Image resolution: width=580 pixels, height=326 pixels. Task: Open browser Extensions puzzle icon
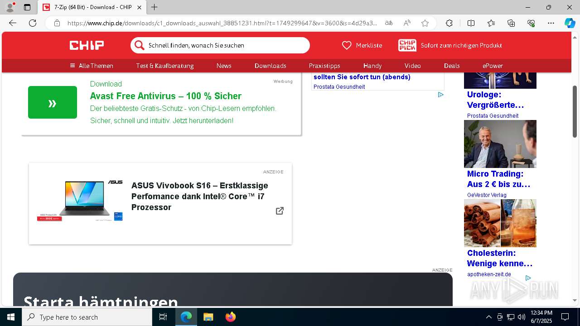449,23
